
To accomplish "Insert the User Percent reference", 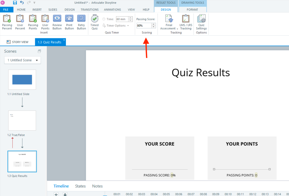I will pyautogui.click(x=20, y=22).
